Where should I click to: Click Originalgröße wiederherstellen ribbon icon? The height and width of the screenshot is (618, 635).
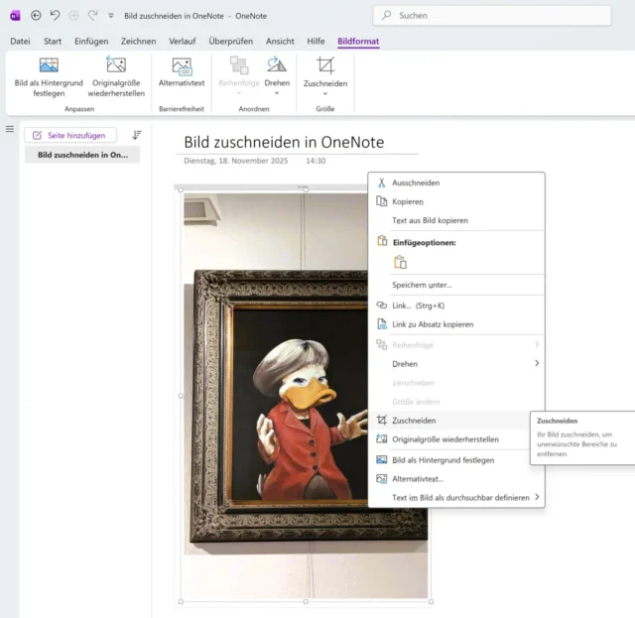click(116, 64)
